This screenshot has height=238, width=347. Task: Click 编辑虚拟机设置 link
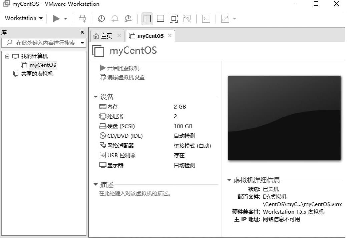pyautogui.click(x=126, y=77)
